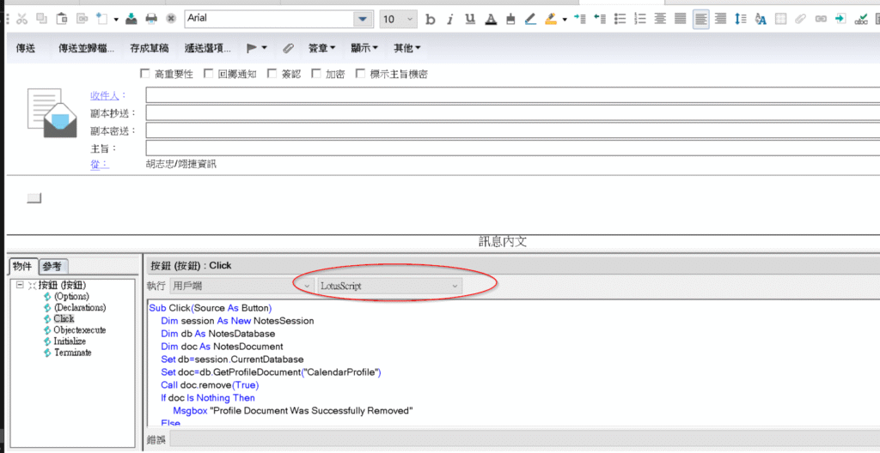Toggle bold text formatting
The height and width of the screenshot is (453, 880).
(x=431, y=19)
